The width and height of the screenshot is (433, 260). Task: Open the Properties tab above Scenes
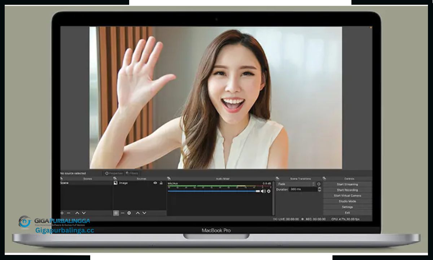coord(114,173)
